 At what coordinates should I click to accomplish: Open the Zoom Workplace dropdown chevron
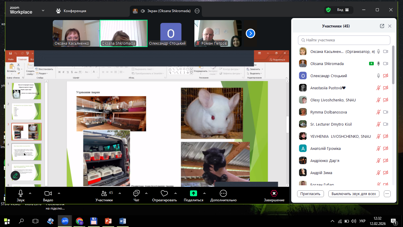tap(43, 11)
